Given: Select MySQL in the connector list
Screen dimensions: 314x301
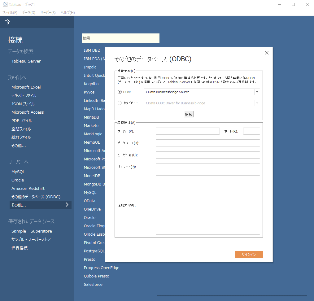Looking at the screenshot, I should pyautogui.click(x=90, y=192).
